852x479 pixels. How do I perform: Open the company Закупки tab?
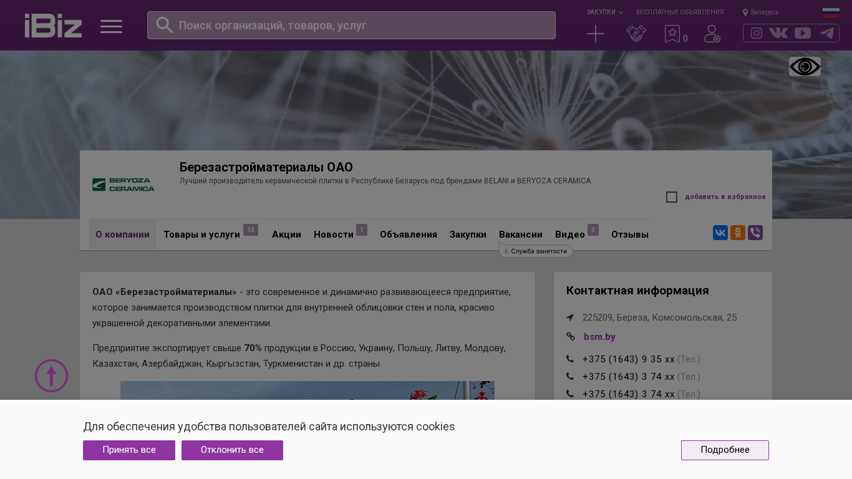click(x=468, y=235)
